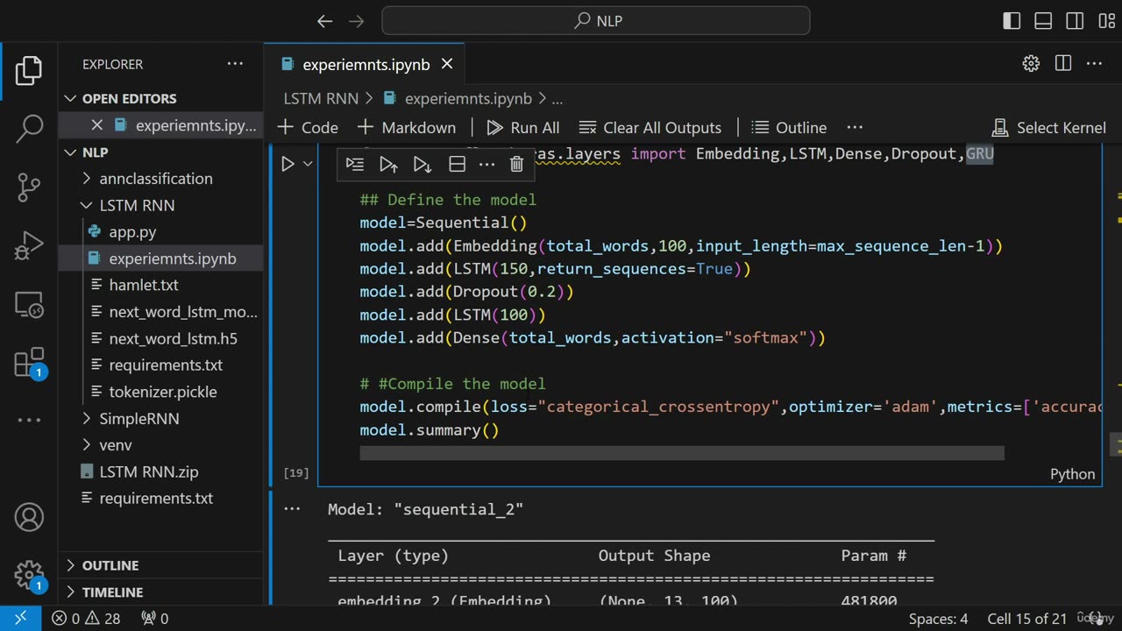Open hamlet.txt file
The width and height of the screenshot is (1122, 631).
[161, 285]
